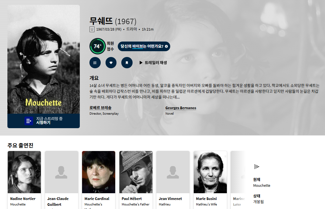325x209 pixels.
Task: View Marie Susini's cast photo
Action: pos(210,172)
